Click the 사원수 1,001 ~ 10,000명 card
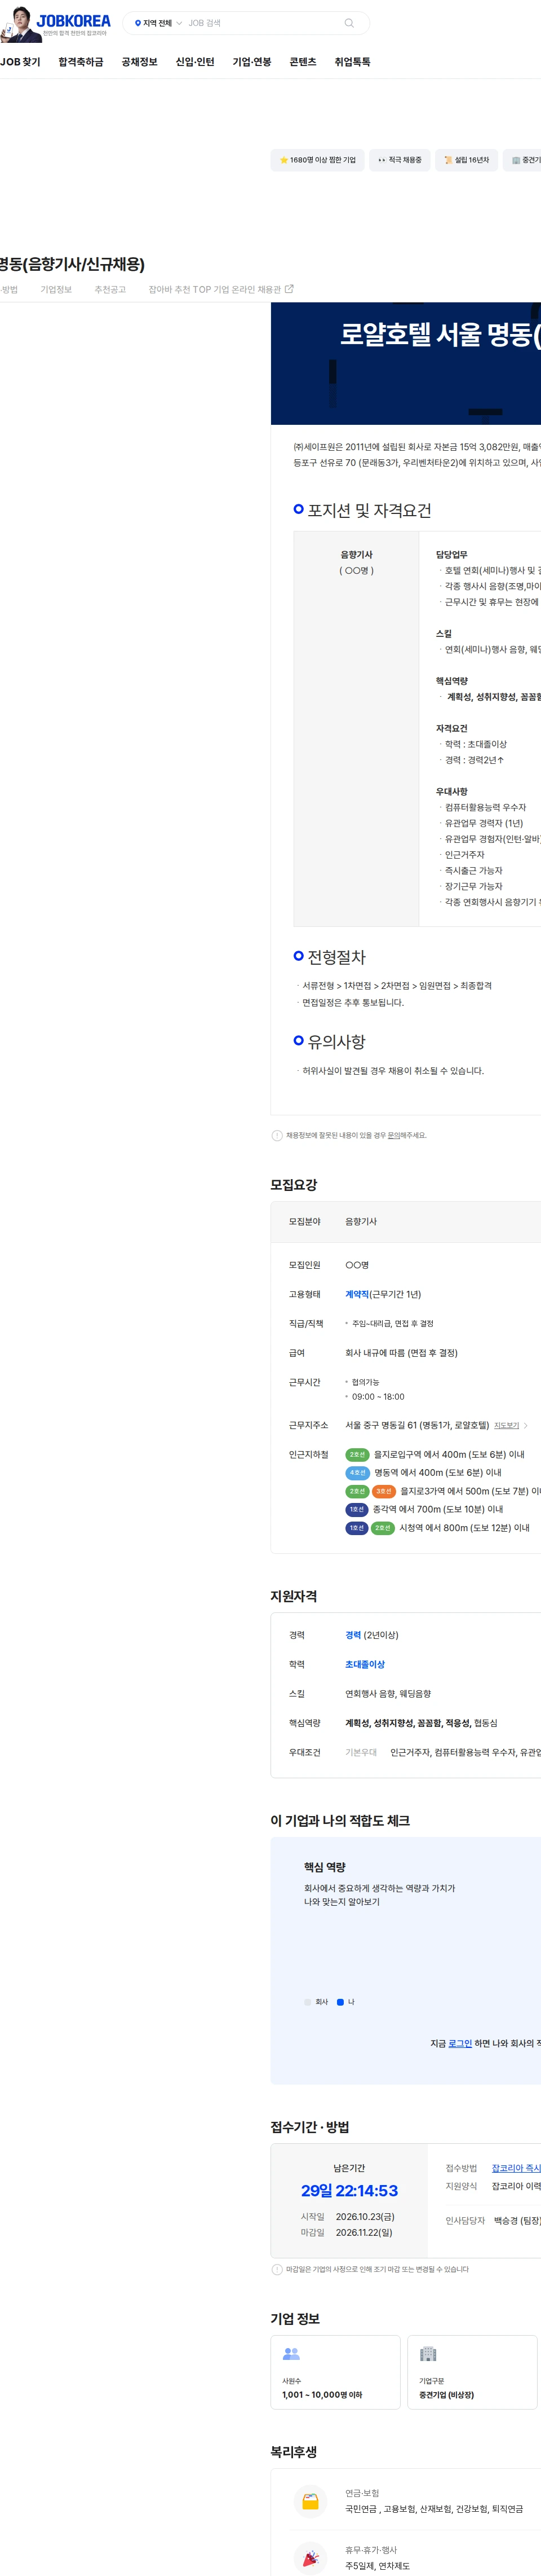Viewport: 541px width, 2576px height. [335, 2372]
